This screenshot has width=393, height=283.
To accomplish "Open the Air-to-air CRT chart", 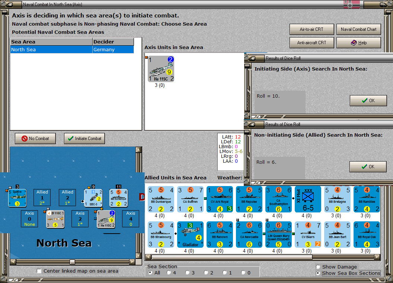I will [x=311, y=29].
